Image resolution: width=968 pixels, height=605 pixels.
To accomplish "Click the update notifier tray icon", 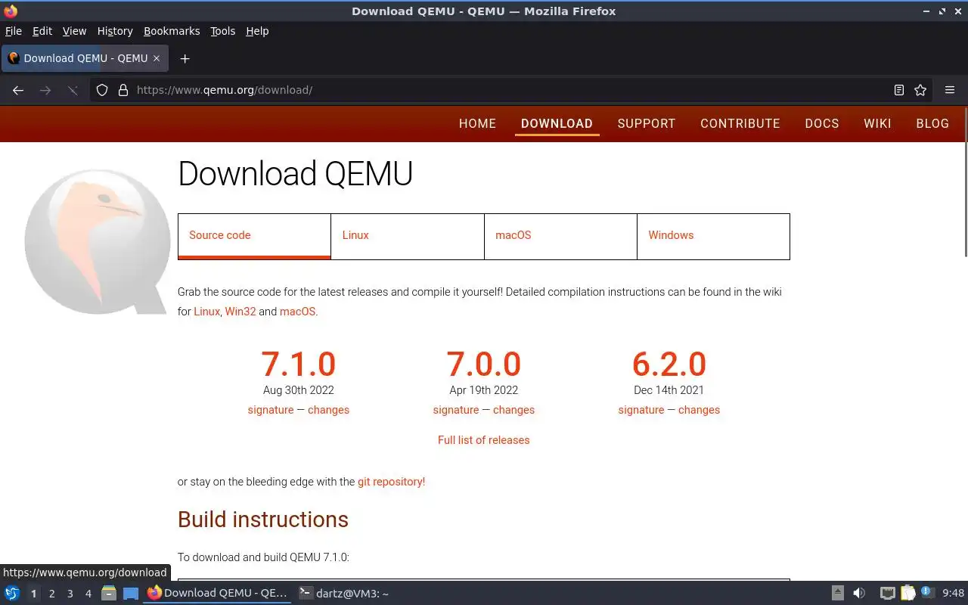I will point(927,593).
